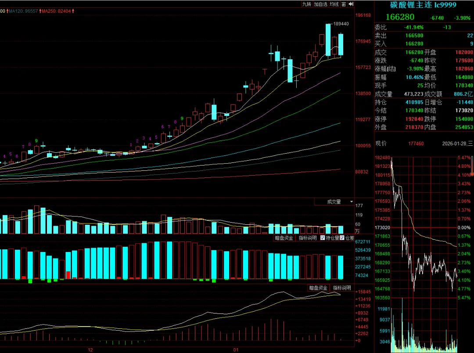Screen dimensions: 474x353
Task: Click the 碳酸锂主连 lc9999 contract title
Action: (423, 5)
